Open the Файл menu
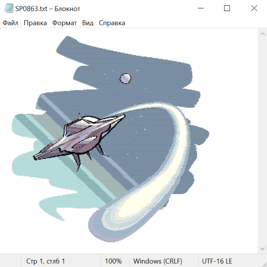The width and height of the screenshot is (267, 267). (10, 23)
